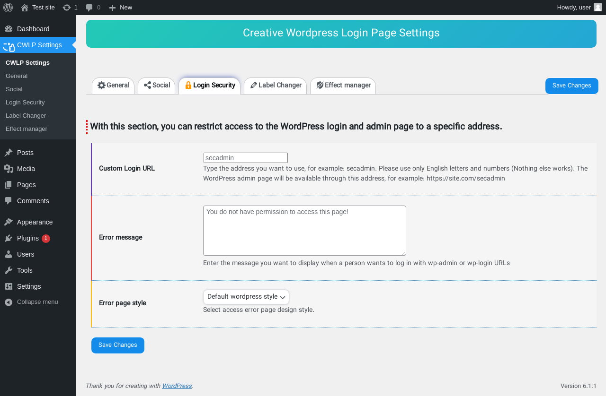
Task: Click the Error page style label
Action: click(123, 303)
